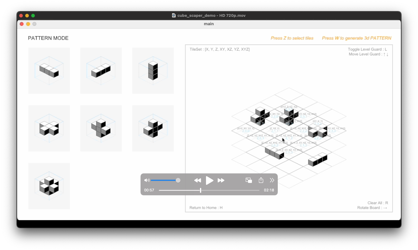Select the middle pattern tile in top row
Image resolution: width=418 pixels, height=250 pixels.
tap(101, 71)
